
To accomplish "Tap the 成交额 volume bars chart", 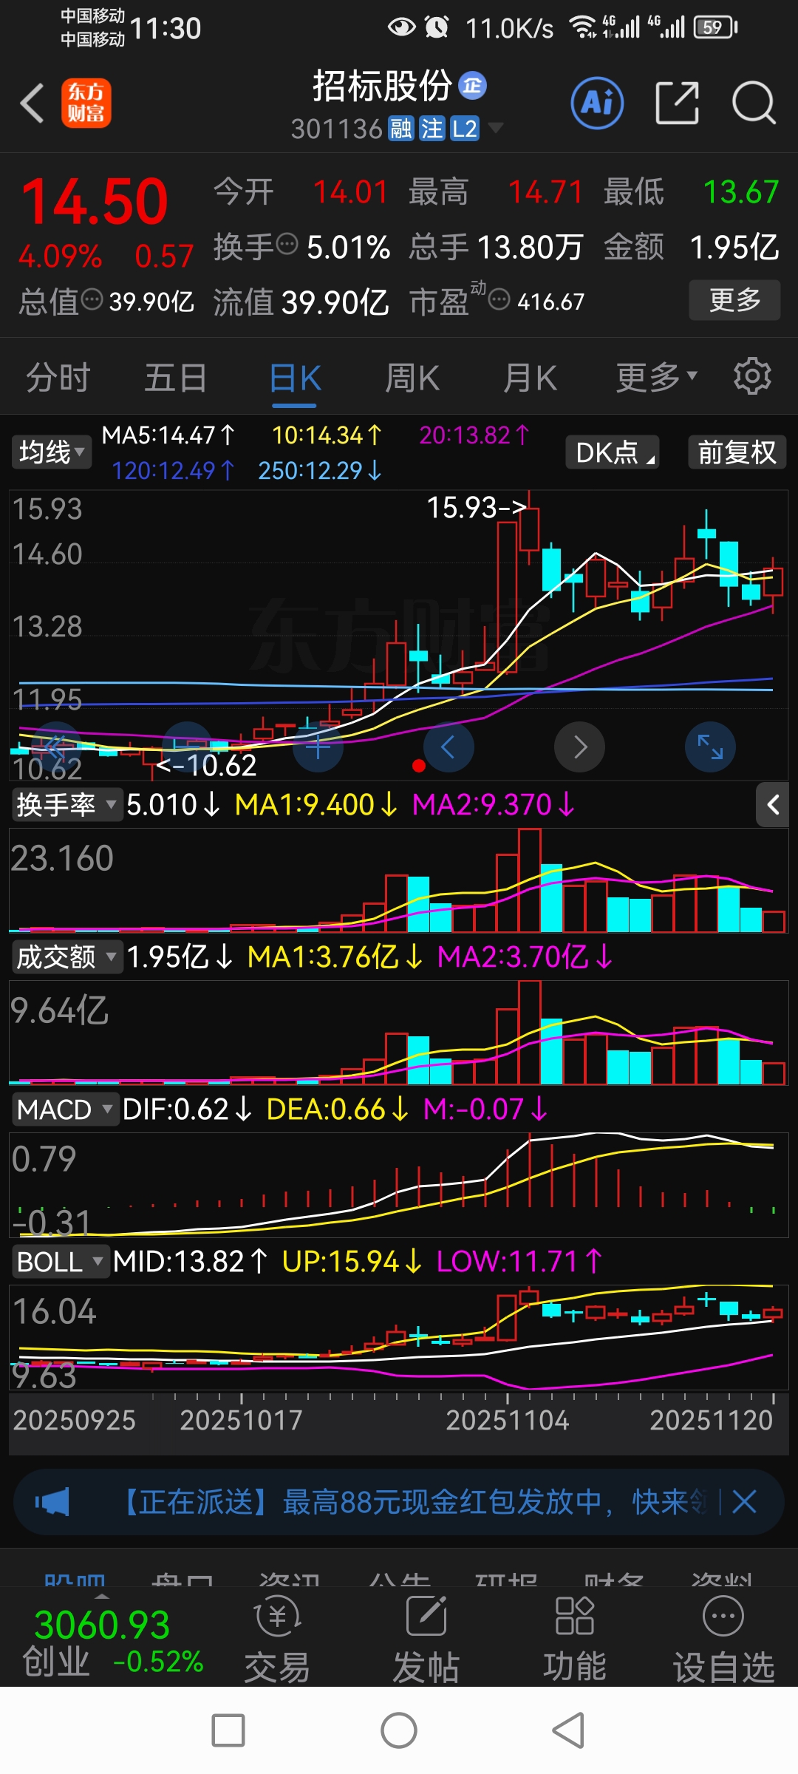I will point(399,1033).
